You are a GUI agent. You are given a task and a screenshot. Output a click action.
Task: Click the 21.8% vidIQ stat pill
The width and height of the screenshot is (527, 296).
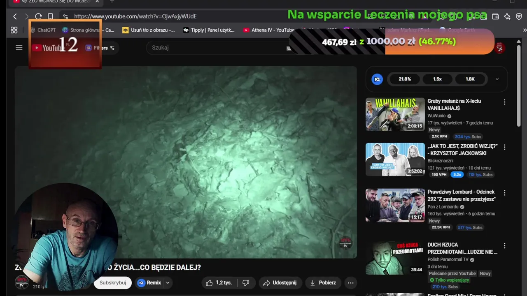coord(405,79)
